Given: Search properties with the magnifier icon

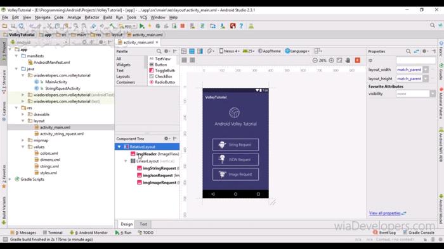Looking at the screenshot, I should [408, 51].
